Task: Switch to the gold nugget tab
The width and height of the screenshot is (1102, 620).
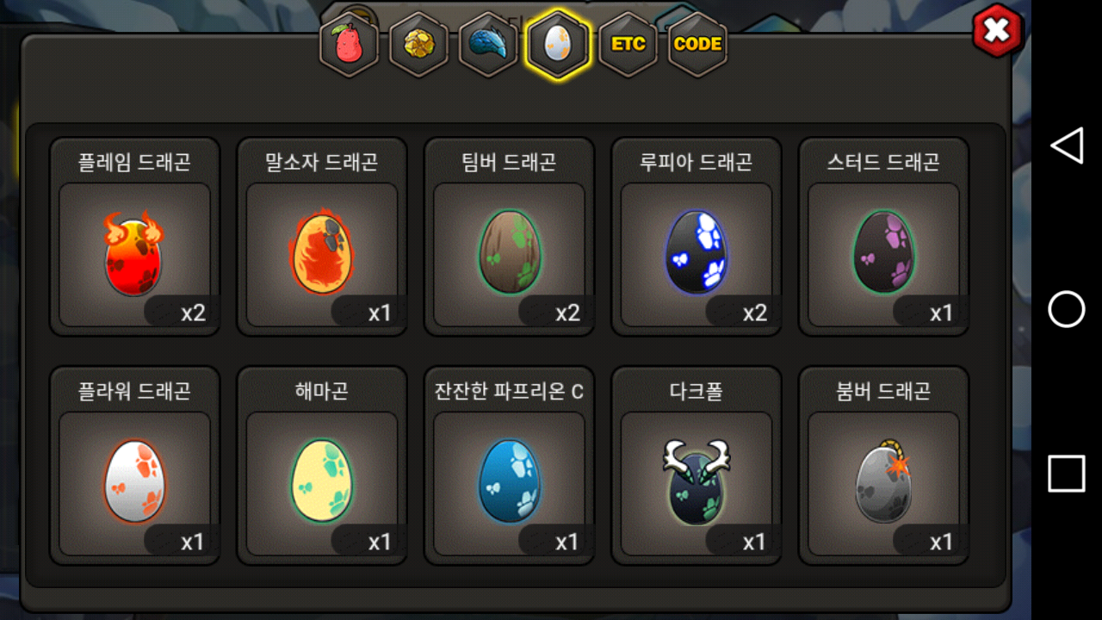Action: 419,45
